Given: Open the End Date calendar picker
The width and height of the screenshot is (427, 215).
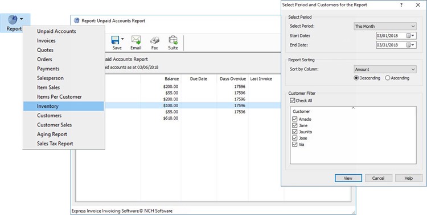Looking at the screenshot, I should 410,45.
